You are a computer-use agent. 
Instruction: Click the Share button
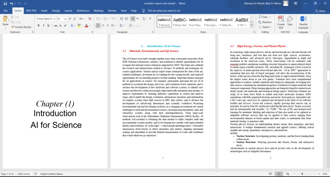pyautogui.click(x=320, y=11)
